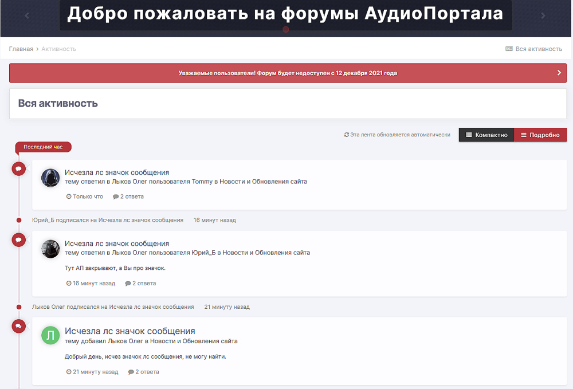Click the second post's user avatar
This screenshot has height=389, width=573.
coord(50,249)
